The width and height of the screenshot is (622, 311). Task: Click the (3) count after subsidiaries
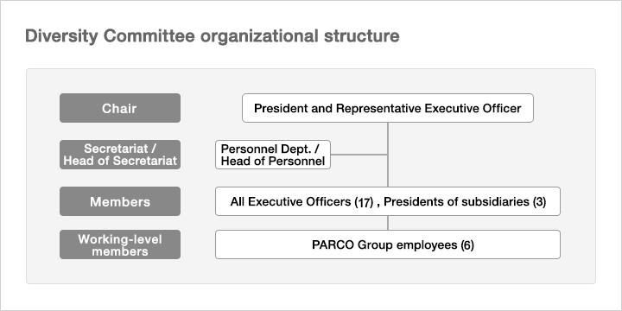pyautogui.click(x=539, y=202)
